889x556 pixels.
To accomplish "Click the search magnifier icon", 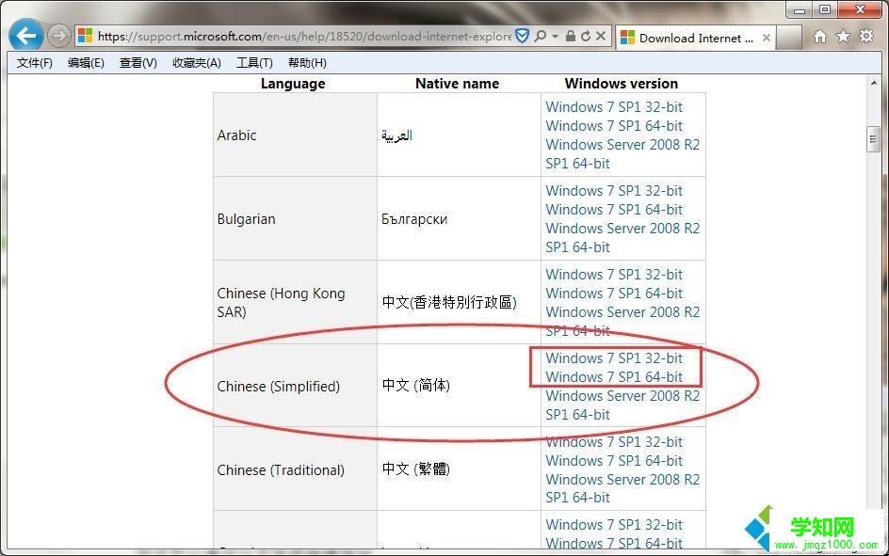I will pyautogui.click(x=541, y=36).
